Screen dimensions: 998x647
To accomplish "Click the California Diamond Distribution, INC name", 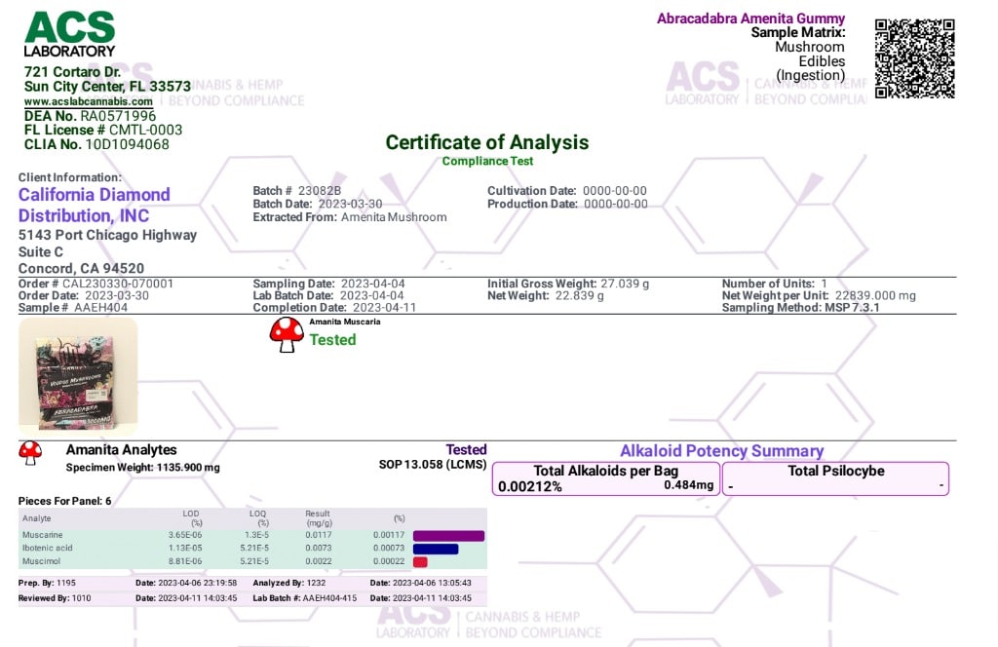I will 95,205.
